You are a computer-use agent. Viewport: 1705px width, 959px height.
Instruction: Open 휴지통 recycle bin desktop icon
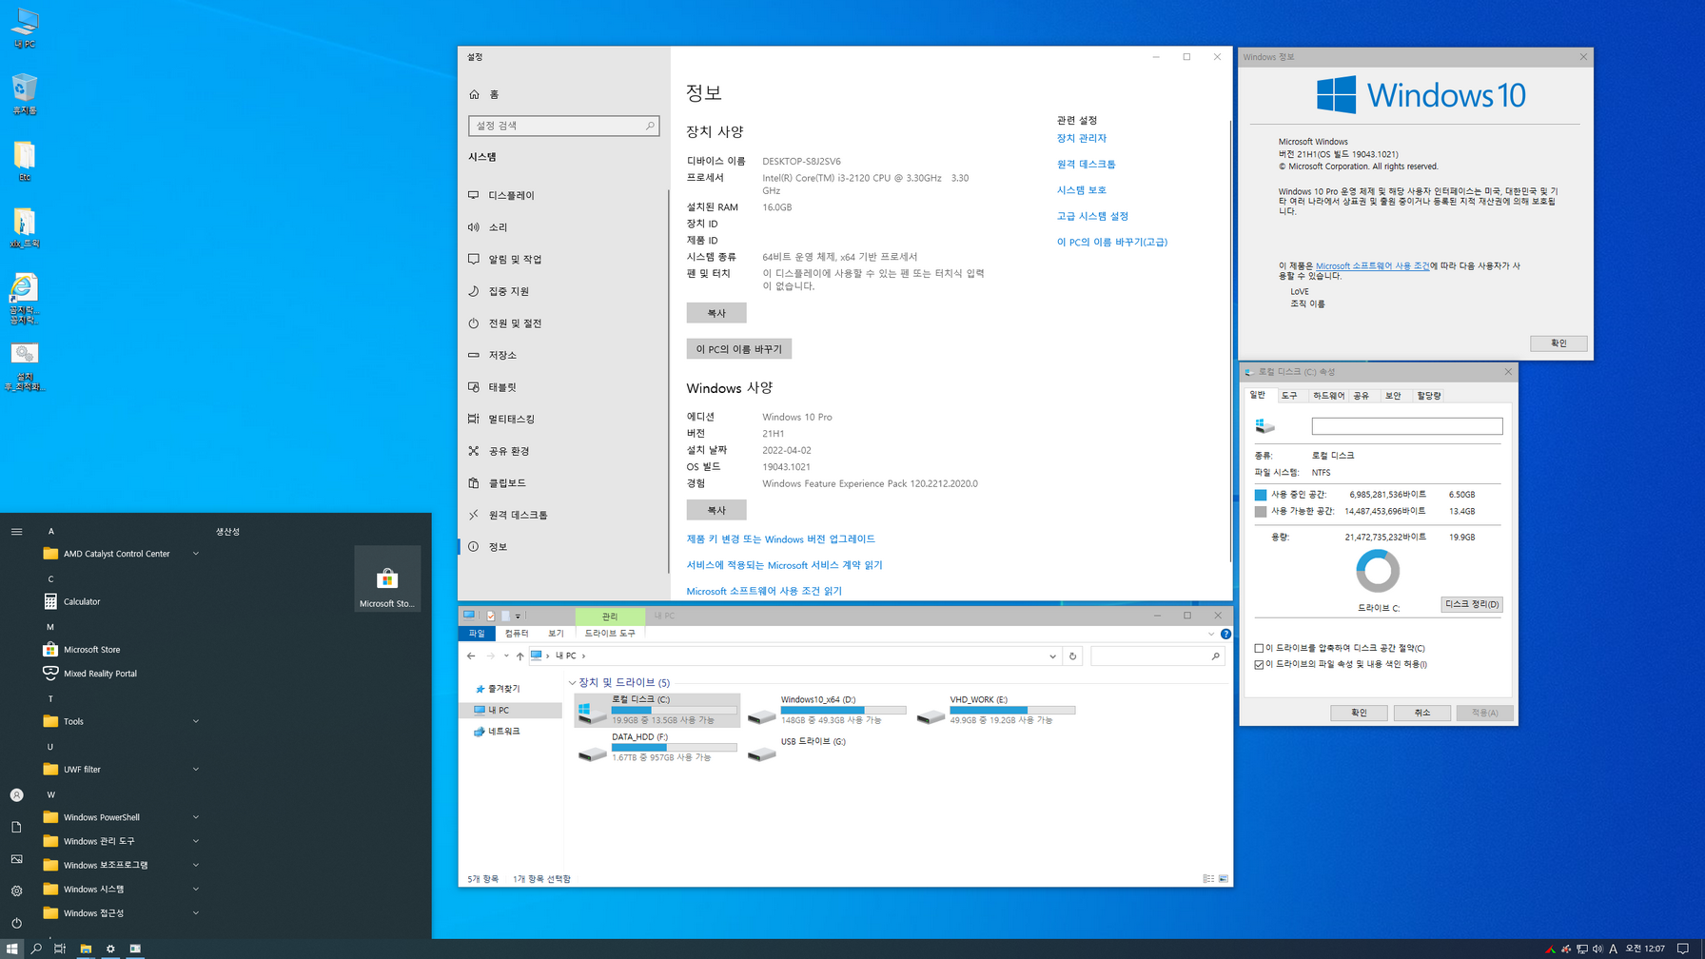(25, 94)
